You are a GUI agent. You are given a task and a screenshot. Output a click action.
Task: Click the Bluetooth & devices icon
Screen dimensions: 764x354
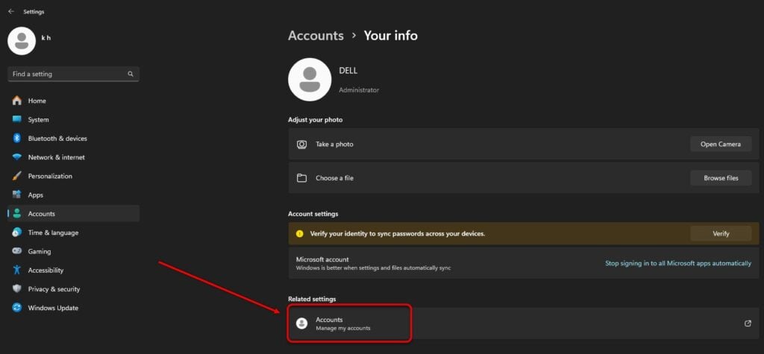click(x=17, y=139)
